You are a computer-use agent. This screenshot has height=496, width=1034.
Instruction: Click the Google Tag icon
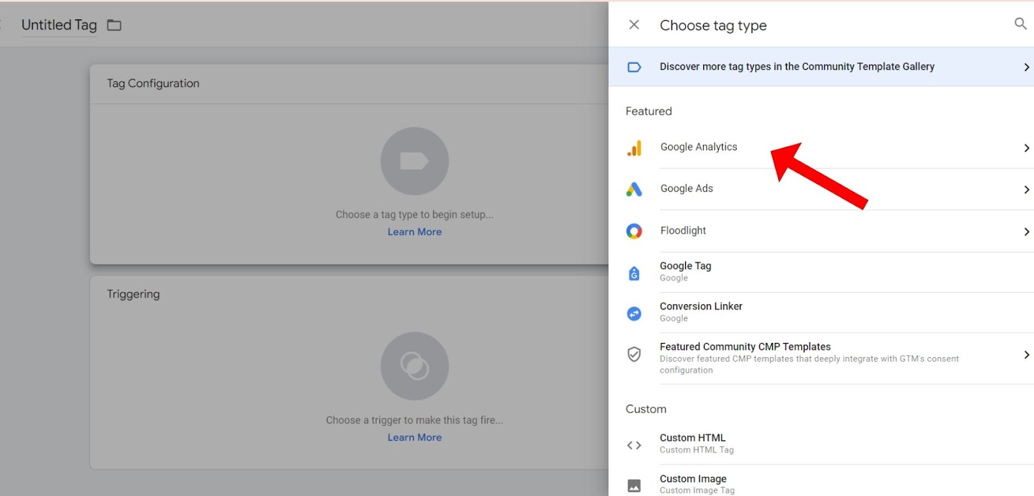tap(635, 273)
